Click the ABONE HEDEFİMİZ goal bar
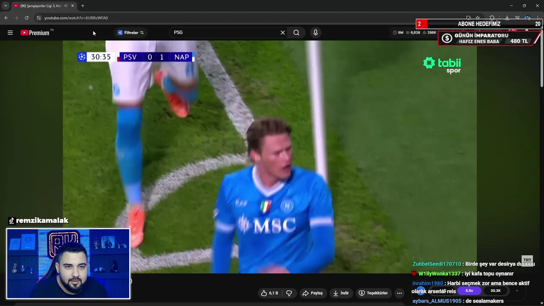This screenshot has height=306, width=544. click(x=479, y=24)
